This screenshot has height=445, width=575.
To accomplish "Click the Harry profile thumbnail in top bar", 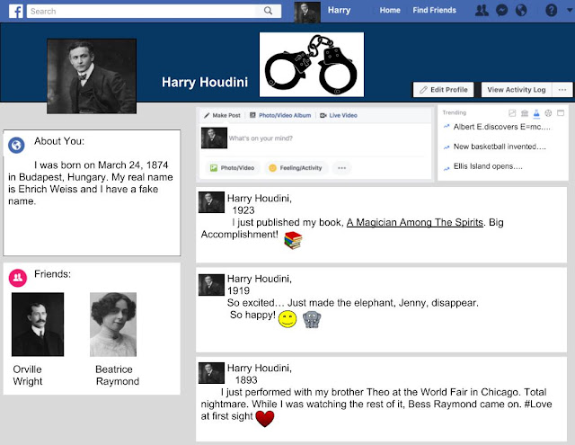I will tap(307, 12).
